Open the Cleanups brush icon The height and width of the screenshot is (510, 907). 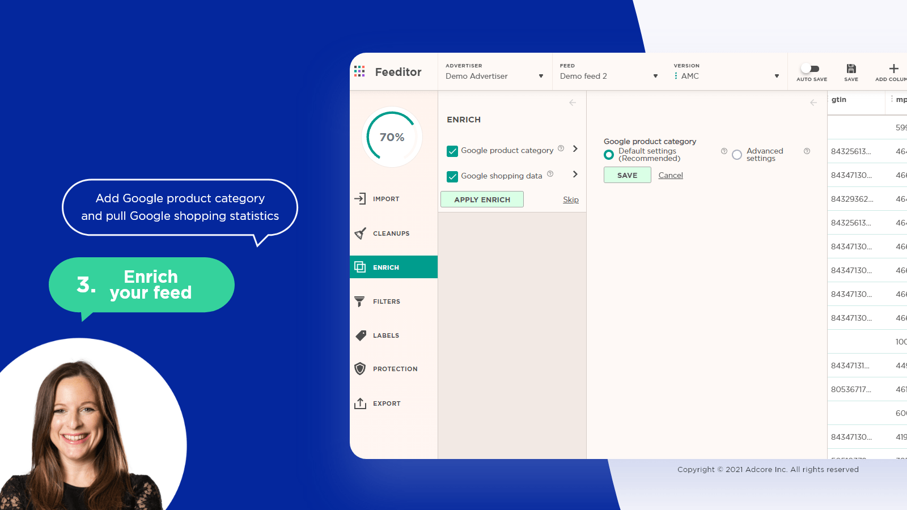click(x=360, y=233)
